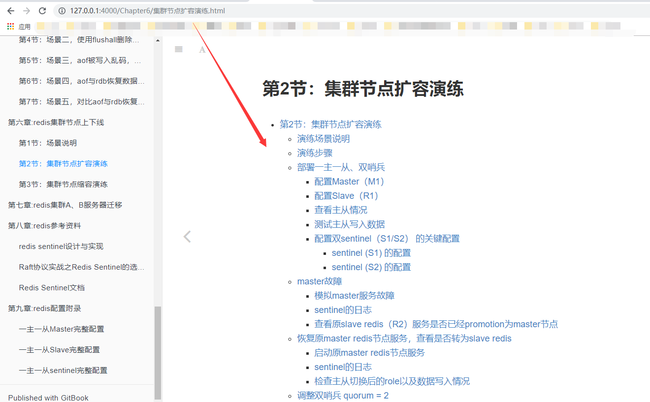Jump to sentinel (S1) 的配置
The width and height of the screenshot is (650, 402).
click(371, 253)
